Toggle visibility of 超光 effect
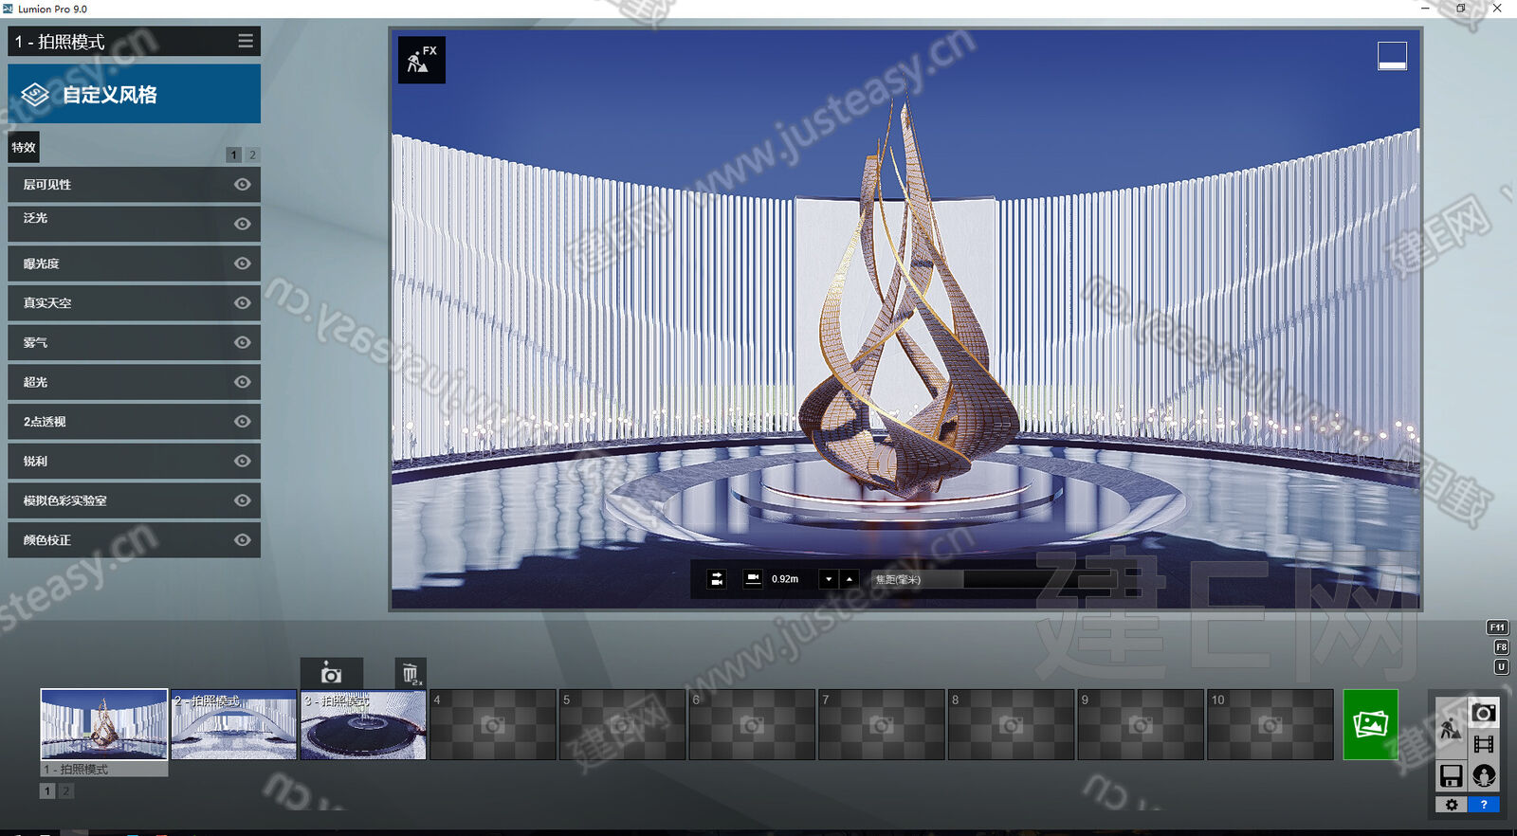 point(243,382)
